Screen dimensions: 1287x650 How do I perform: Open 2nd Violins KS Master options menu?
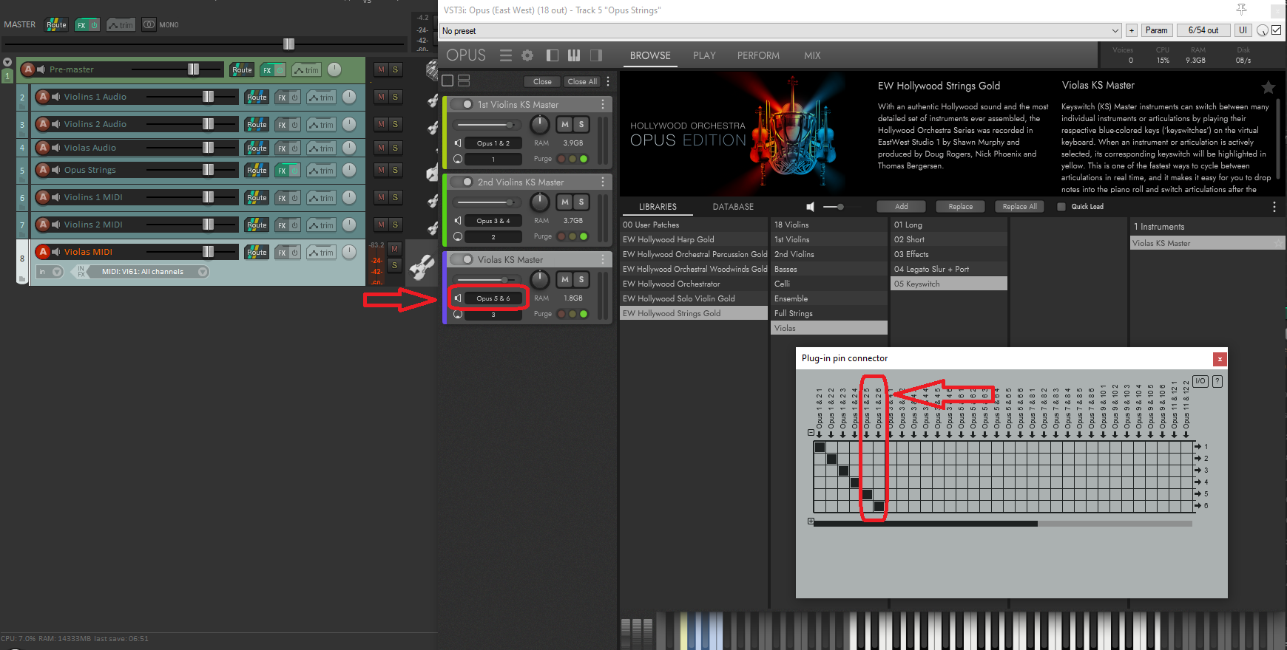click(x=603, y=182)
